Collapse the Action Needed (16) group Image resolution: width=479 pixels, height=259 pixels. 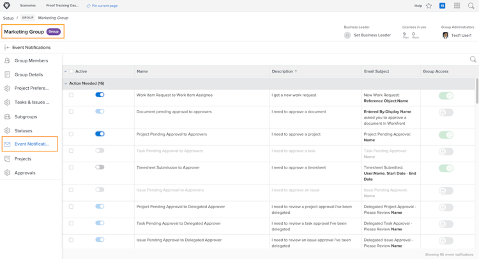click(x=66, y=83)
